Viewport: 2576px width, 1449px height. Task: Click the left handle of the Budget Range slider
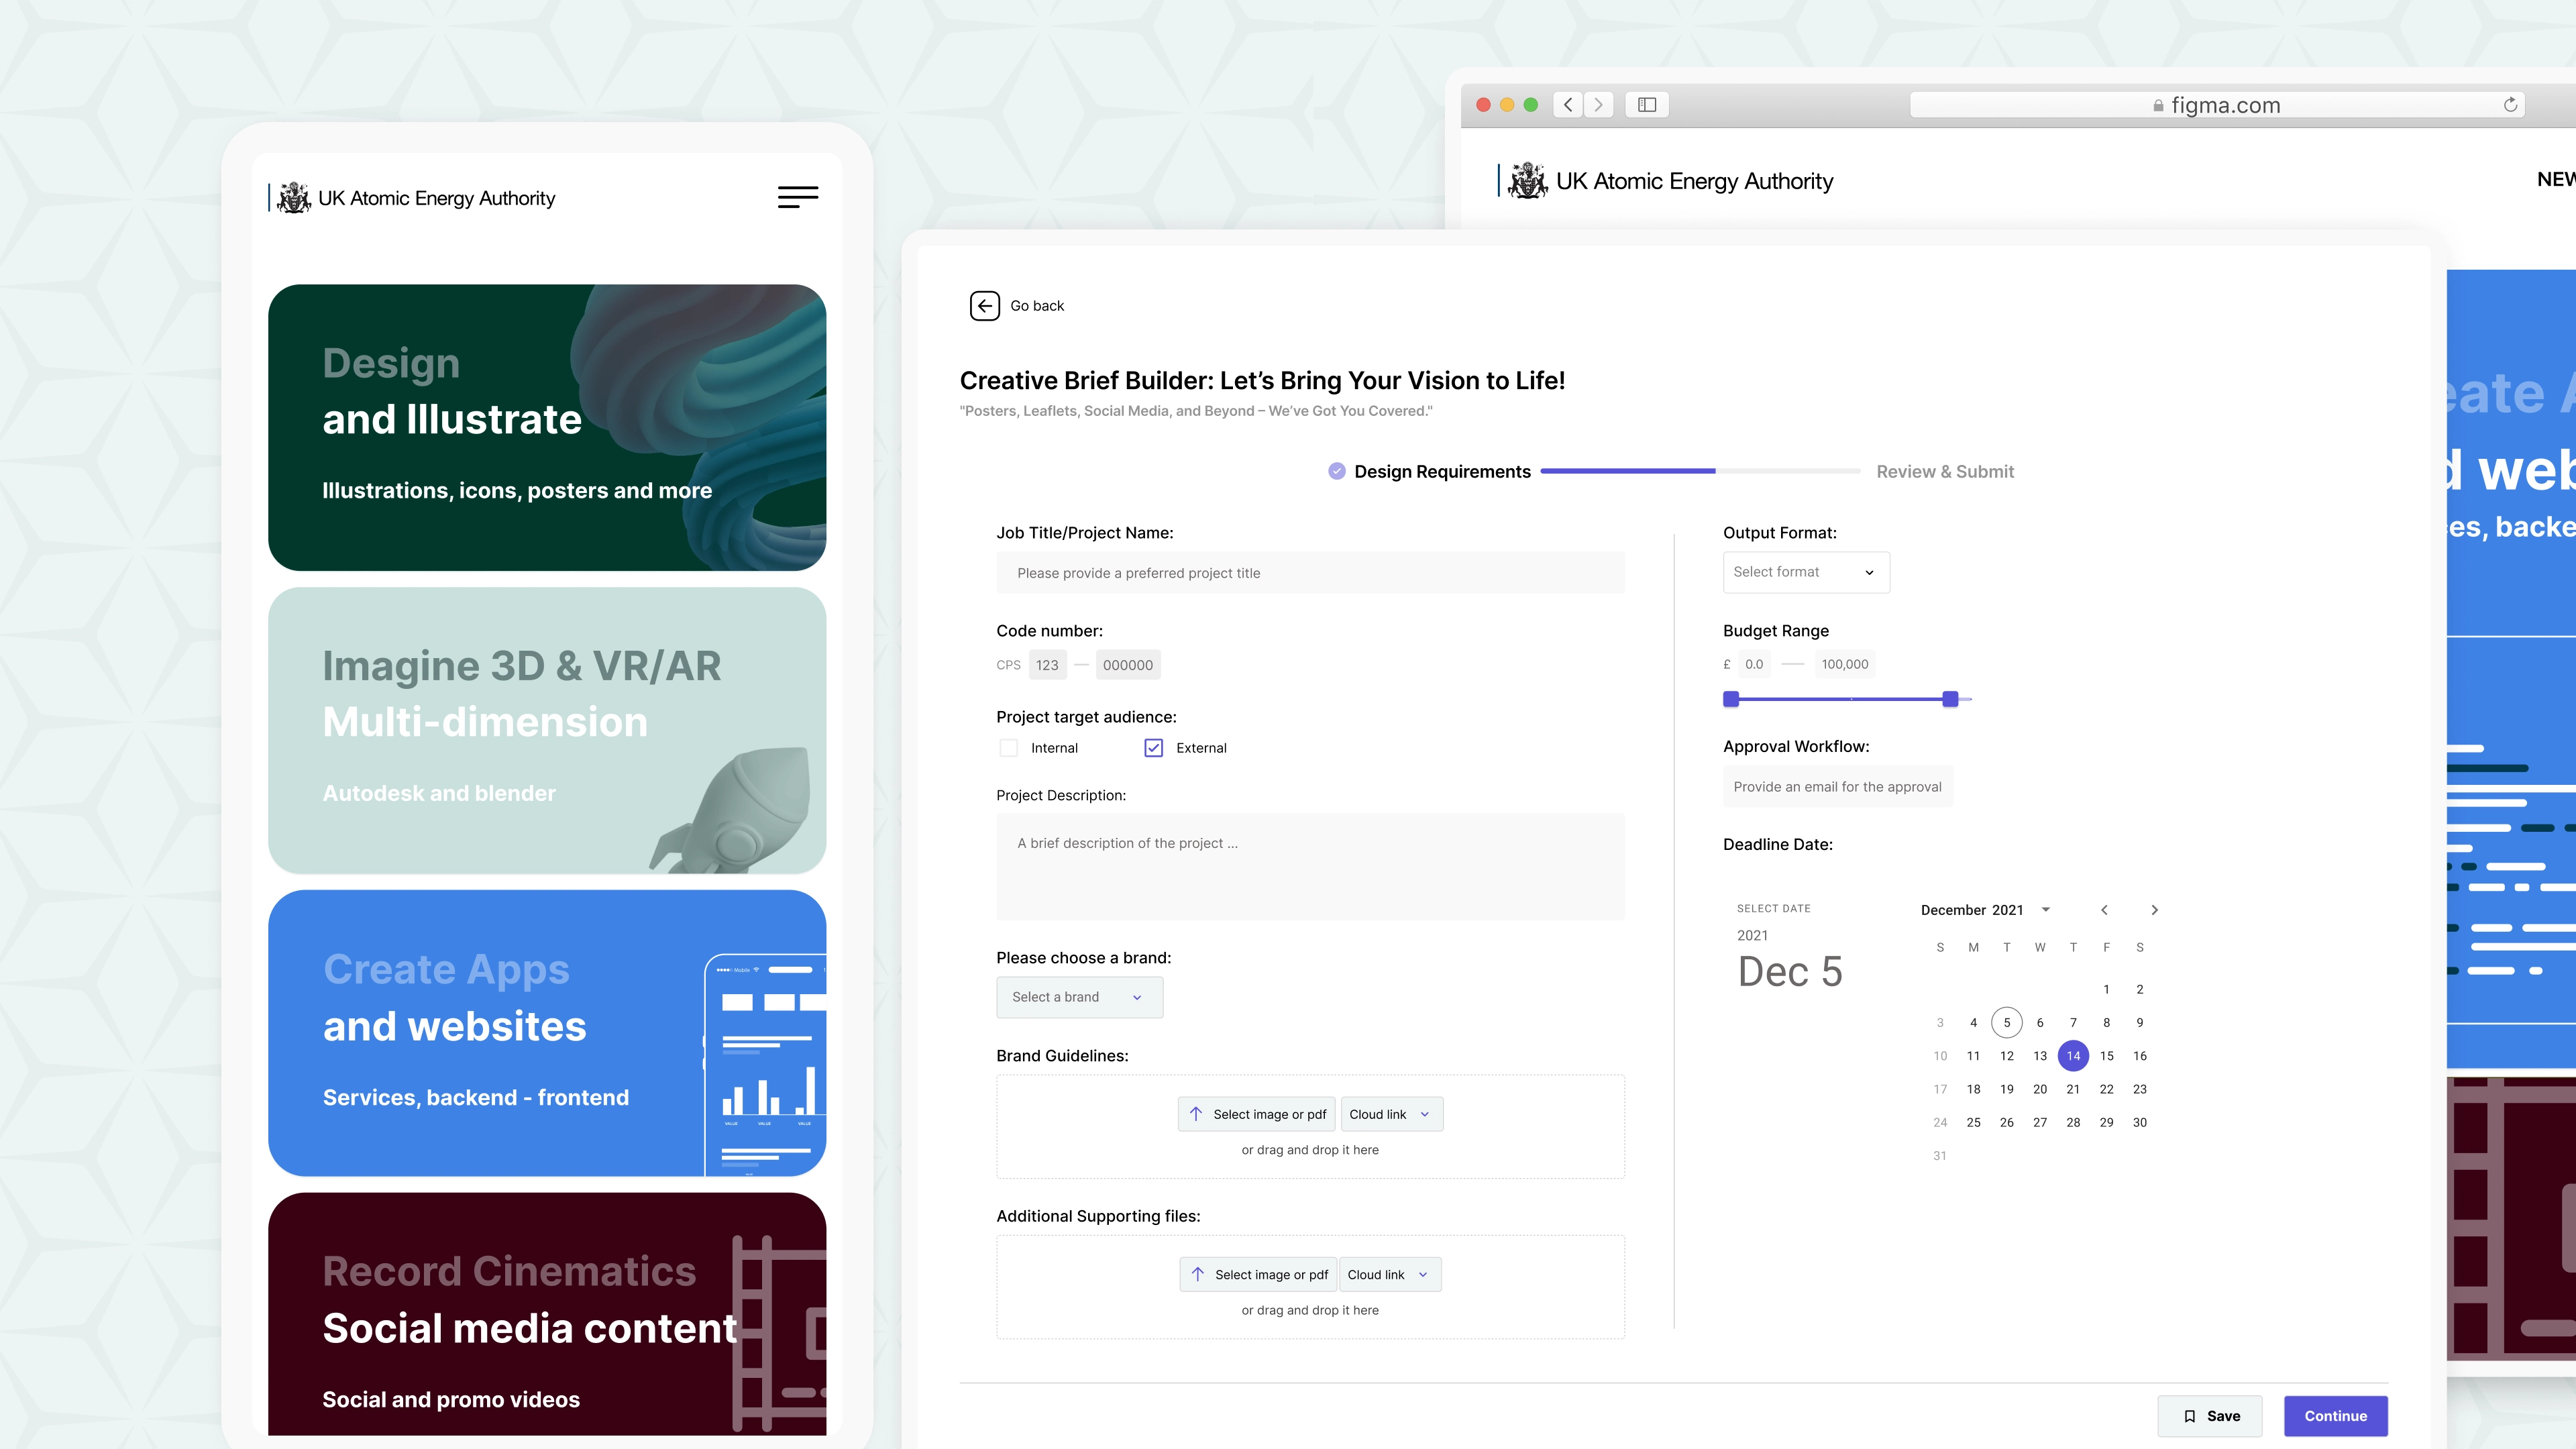click(1731, 699)
